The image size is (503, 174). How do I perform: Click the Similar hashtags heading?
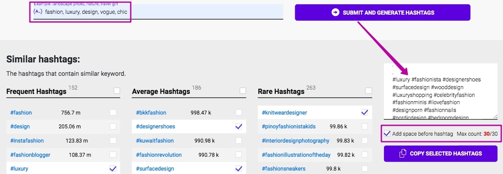click(x=43, y=59)
